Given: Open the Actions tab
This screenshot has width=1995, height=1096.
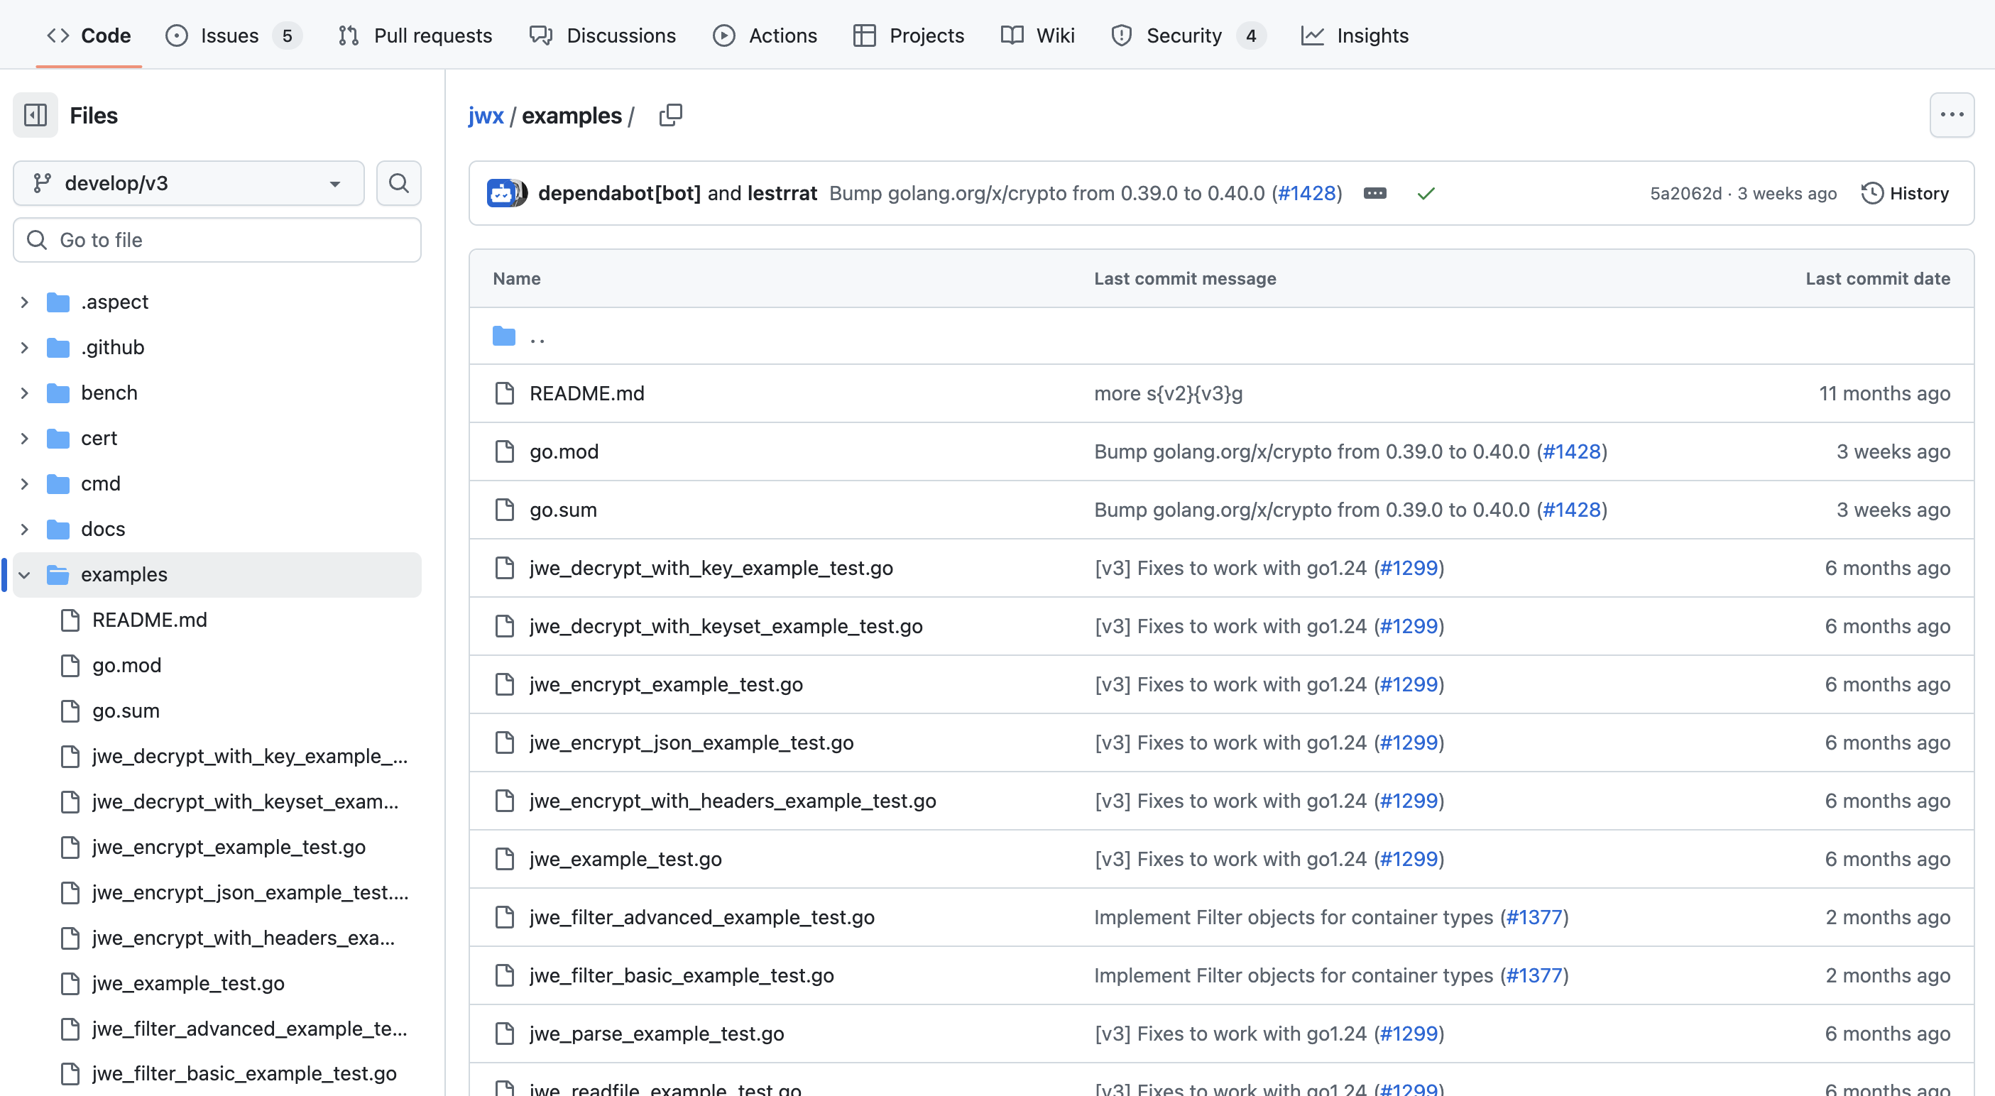Looking at the screenshot, I should 765,35.
